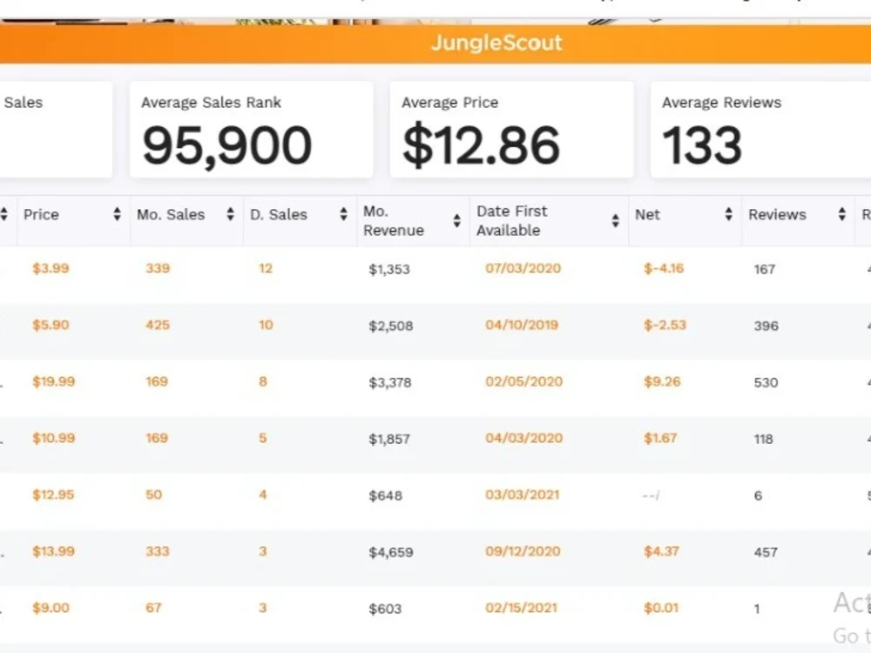Click the JungleScout title banner

coord(435,44)
